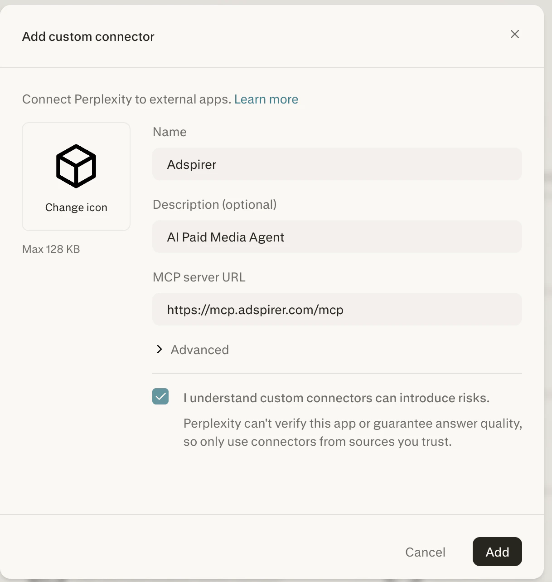Click the MCP server URL field

point(337,309)
